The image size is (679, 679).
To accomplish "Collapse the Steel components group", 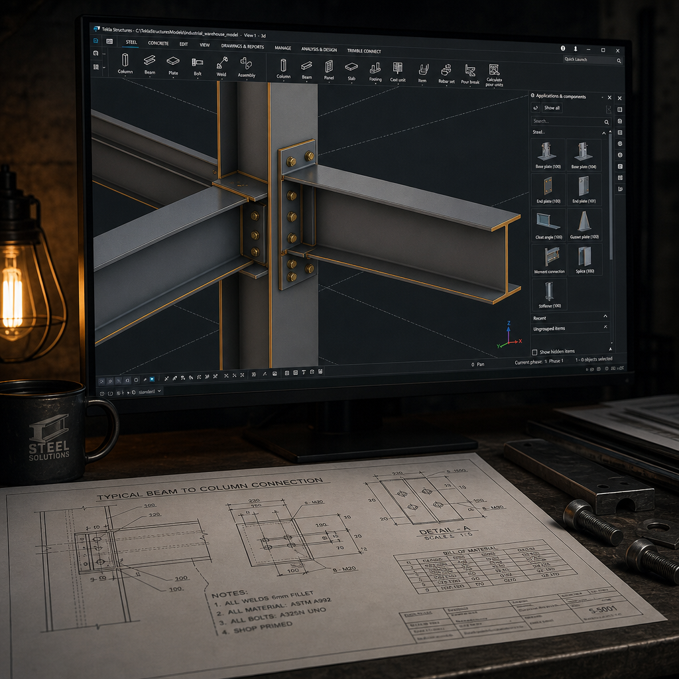I will click(x=603, y=133).
